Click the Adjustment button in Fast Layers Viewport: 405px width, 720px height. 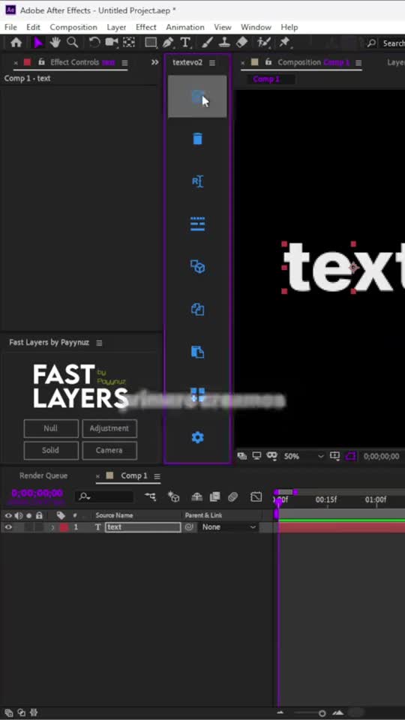coord(109,428)
